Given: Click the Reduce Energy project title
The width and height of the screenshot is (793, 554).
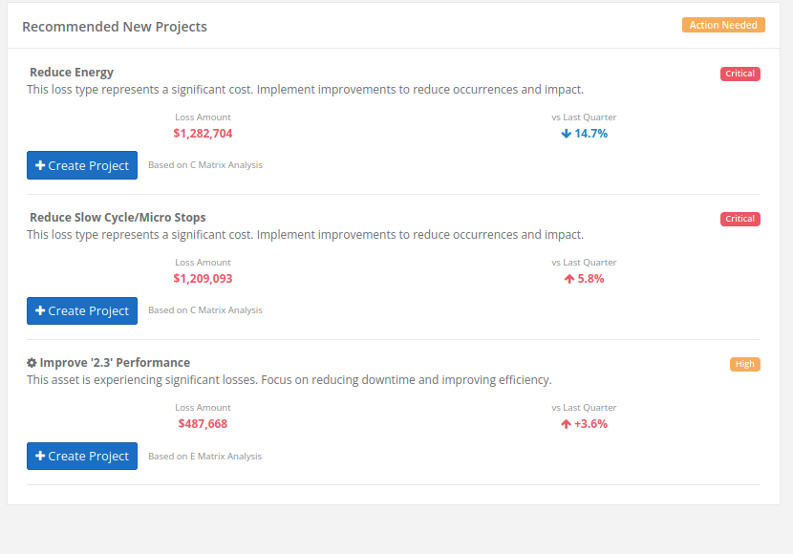Looking at the screenshot, I should pyautogui.click(x=72, y=72).
